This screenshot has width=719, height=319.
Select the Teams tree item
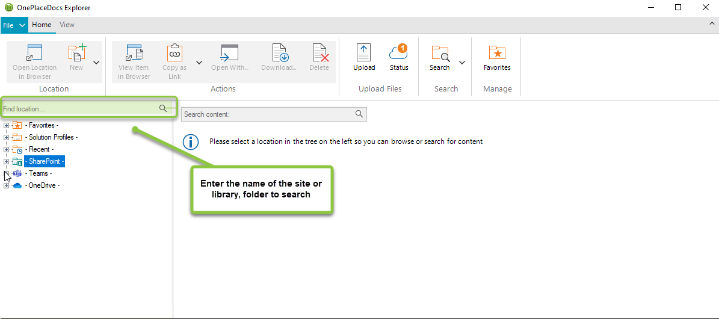pos(39,173)
